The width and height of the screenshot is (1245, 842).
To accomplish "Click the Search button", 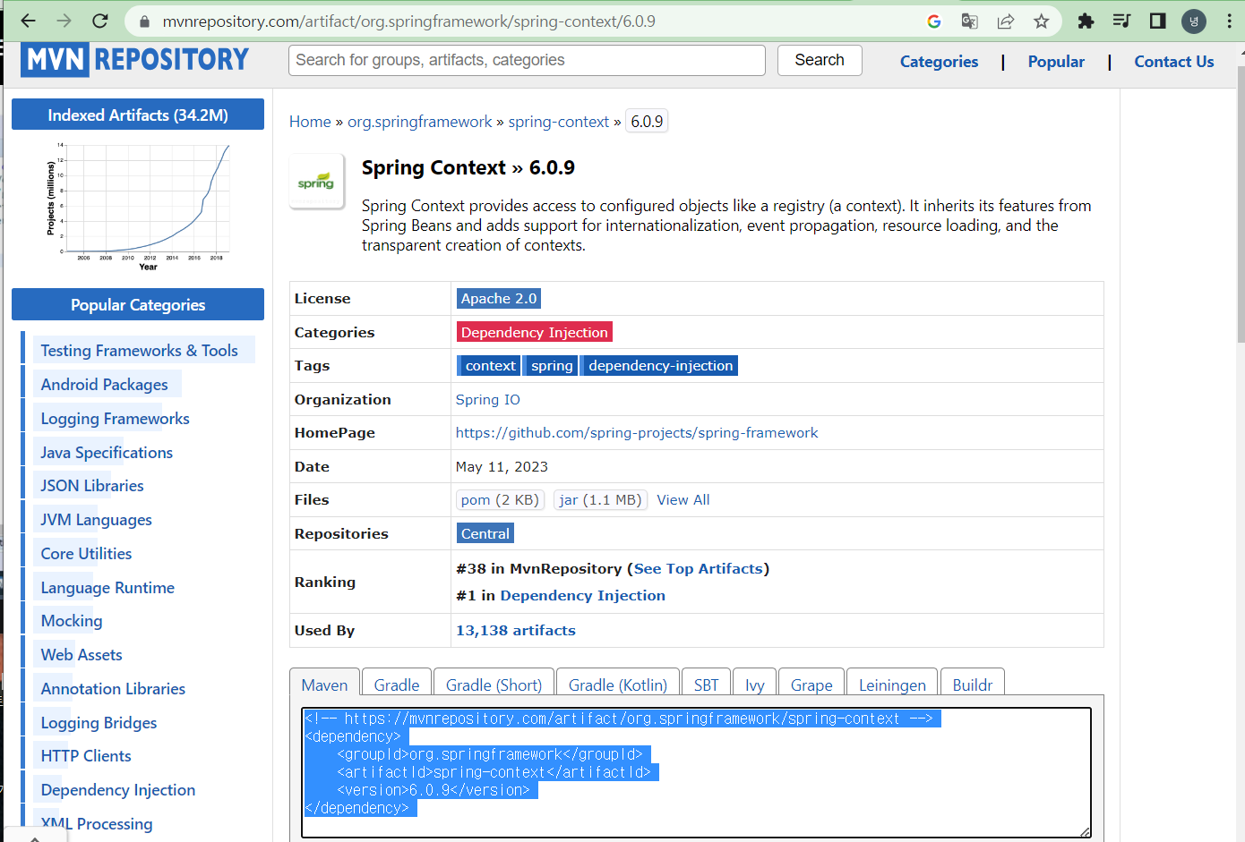I will pyautogui.click(x=820, y=60).
